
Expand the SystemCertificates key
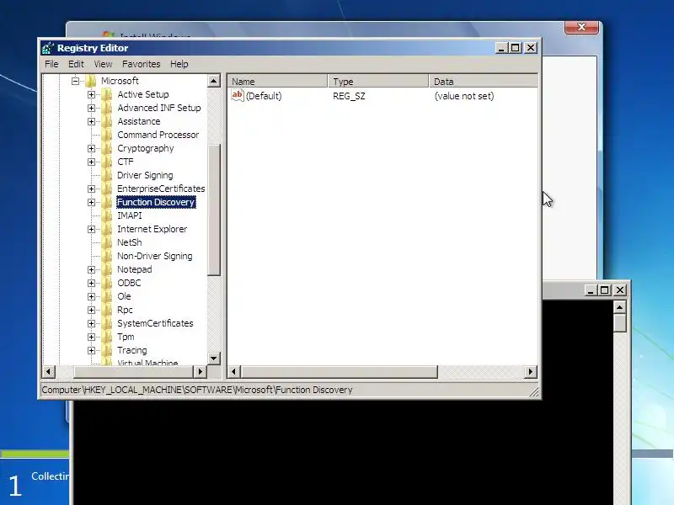point(91,323)
